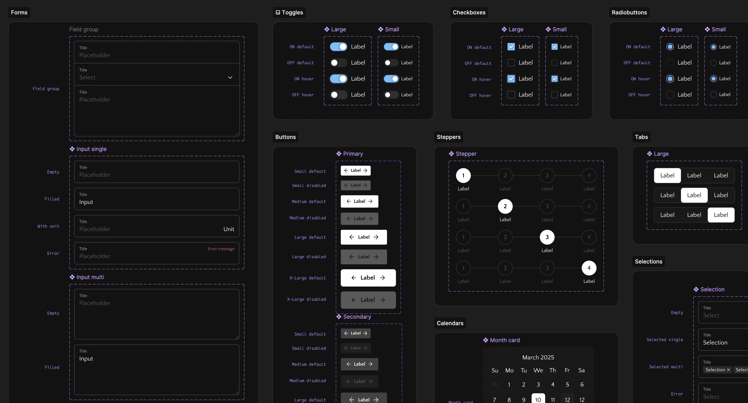748x403 pixels.
Task: Click right arrow in Primary X-Large default button
Action: (x=383, y=278)
